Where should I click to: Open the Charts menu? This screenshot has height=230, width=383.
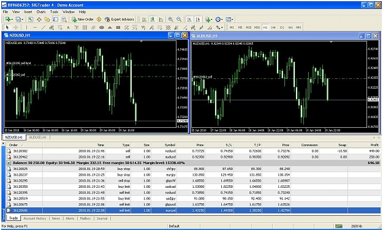41,12
